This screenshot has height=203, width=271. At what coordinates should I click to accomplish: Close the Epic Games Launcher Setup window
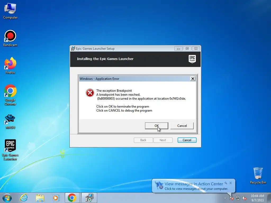[x=196, y=49]
